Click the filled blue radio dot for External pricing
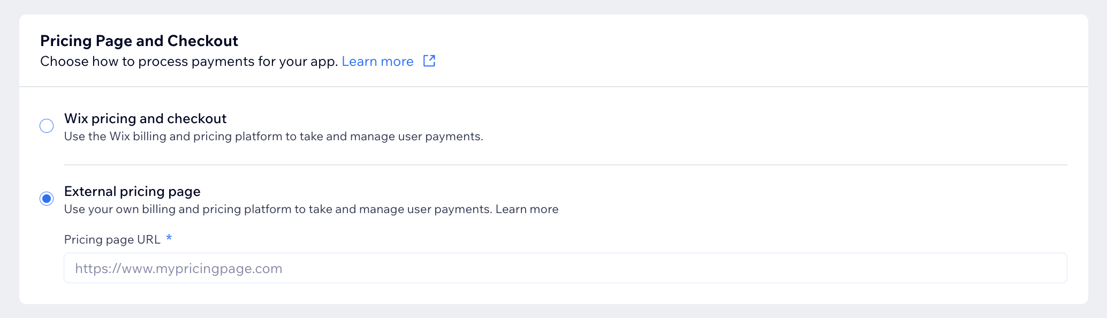 (47, 199)
